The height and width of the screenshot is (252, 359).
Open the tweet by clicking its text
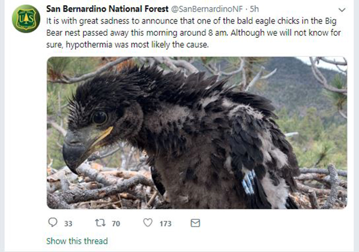coord(193,33)
